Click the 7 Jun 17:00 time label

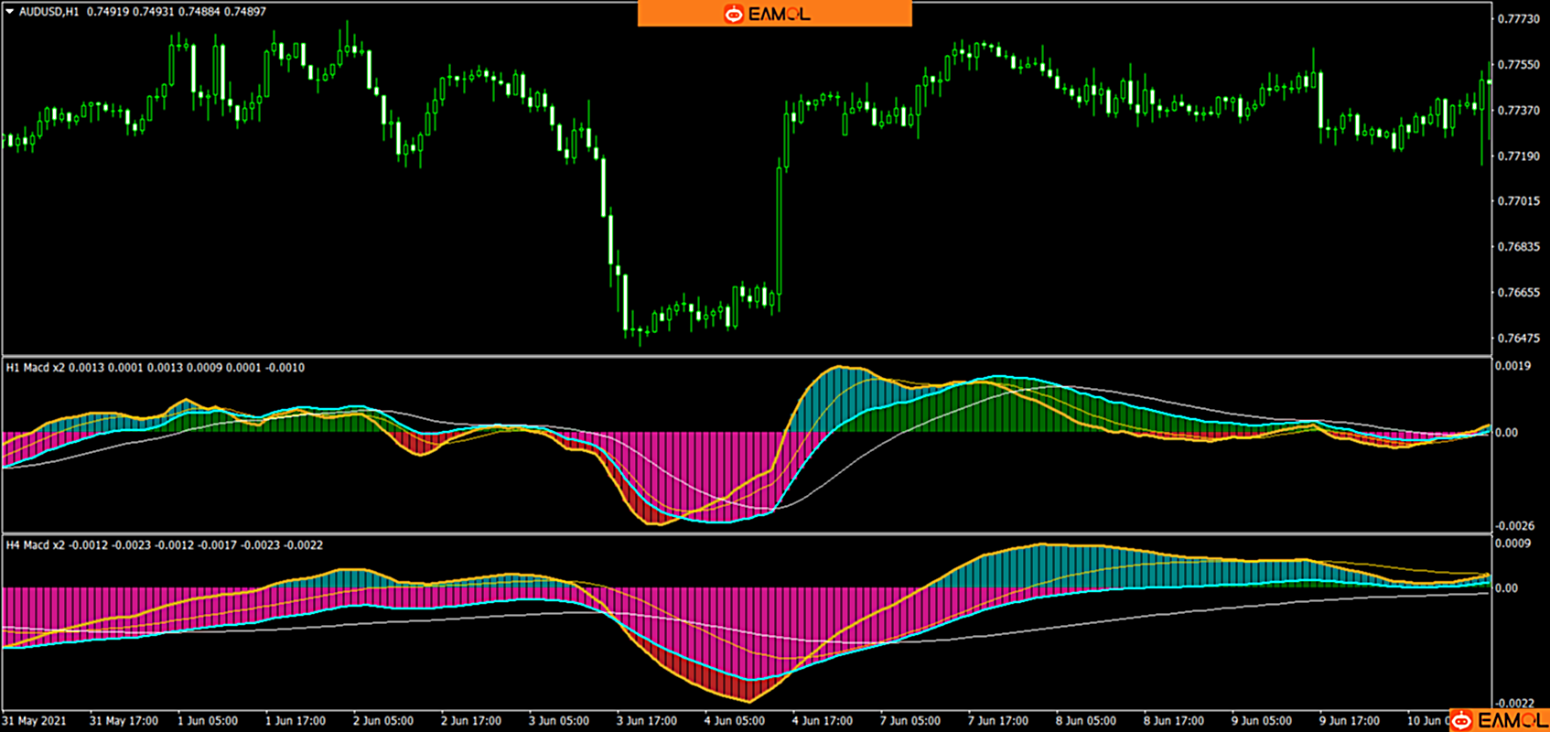tap(998, 721)
